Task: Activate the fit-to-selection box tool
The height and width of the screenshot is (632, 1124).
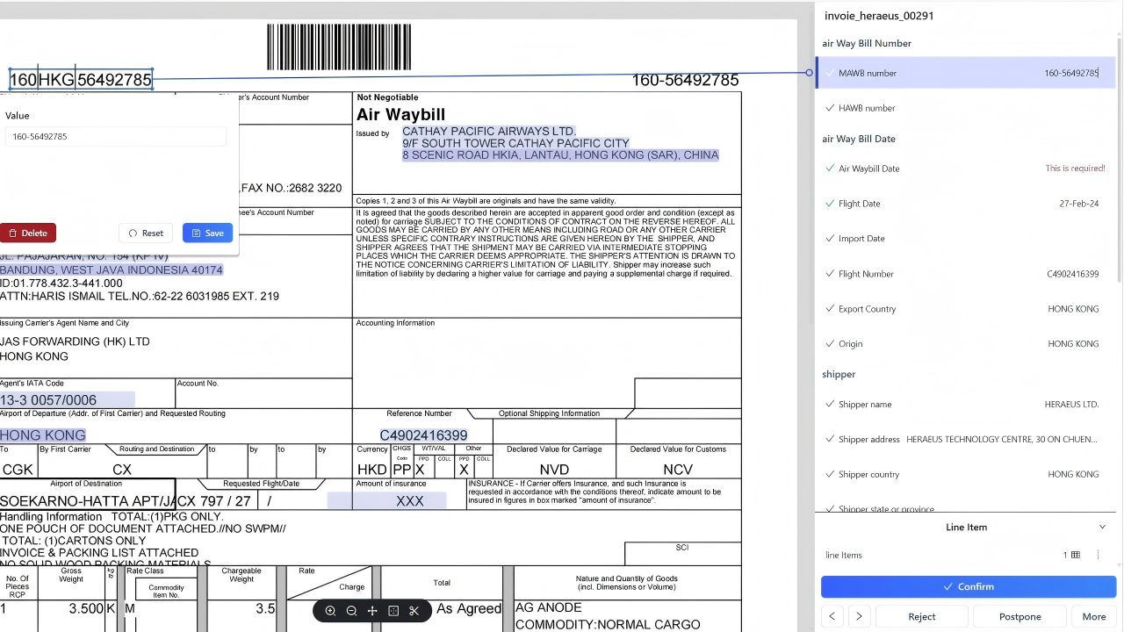Action: point(393,611)
